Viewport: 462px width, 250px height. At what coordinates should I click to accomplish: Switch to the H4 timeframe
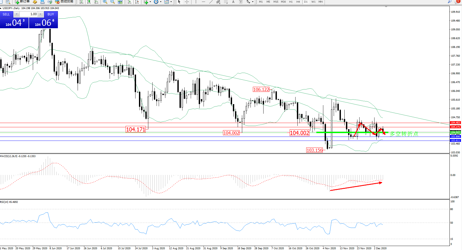pyautogui.click(x=298, y=2)
